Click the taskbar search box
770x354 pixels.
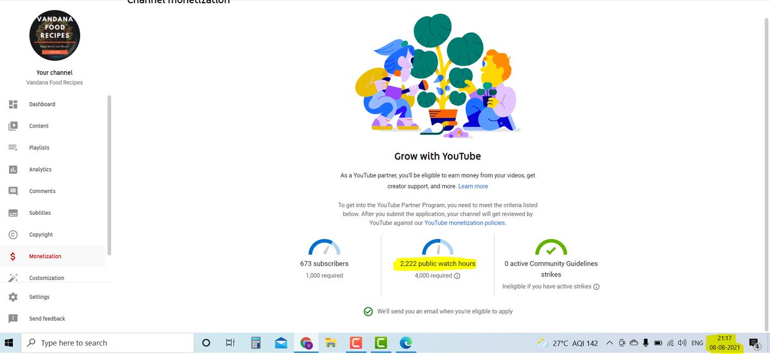pyautogui.click(x=107, y=343)
